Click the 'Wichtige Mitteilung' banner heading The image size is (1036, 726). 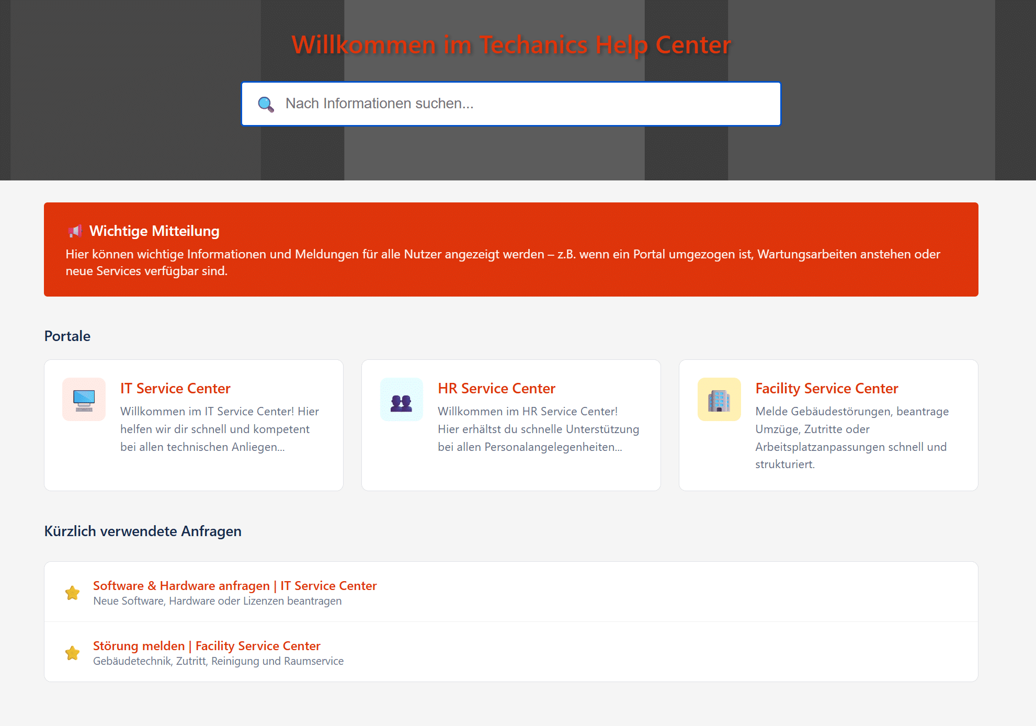(154, 231)
